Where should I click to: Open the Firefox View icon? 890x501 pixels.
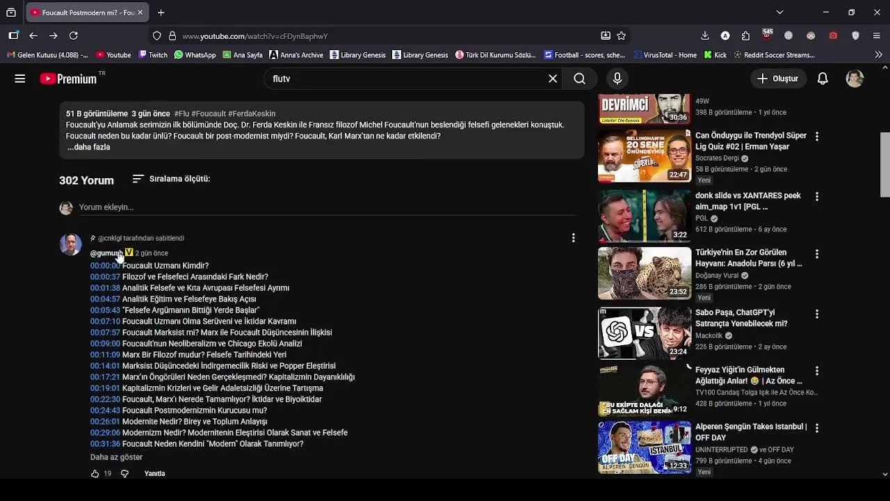click(x=11, y=13)
